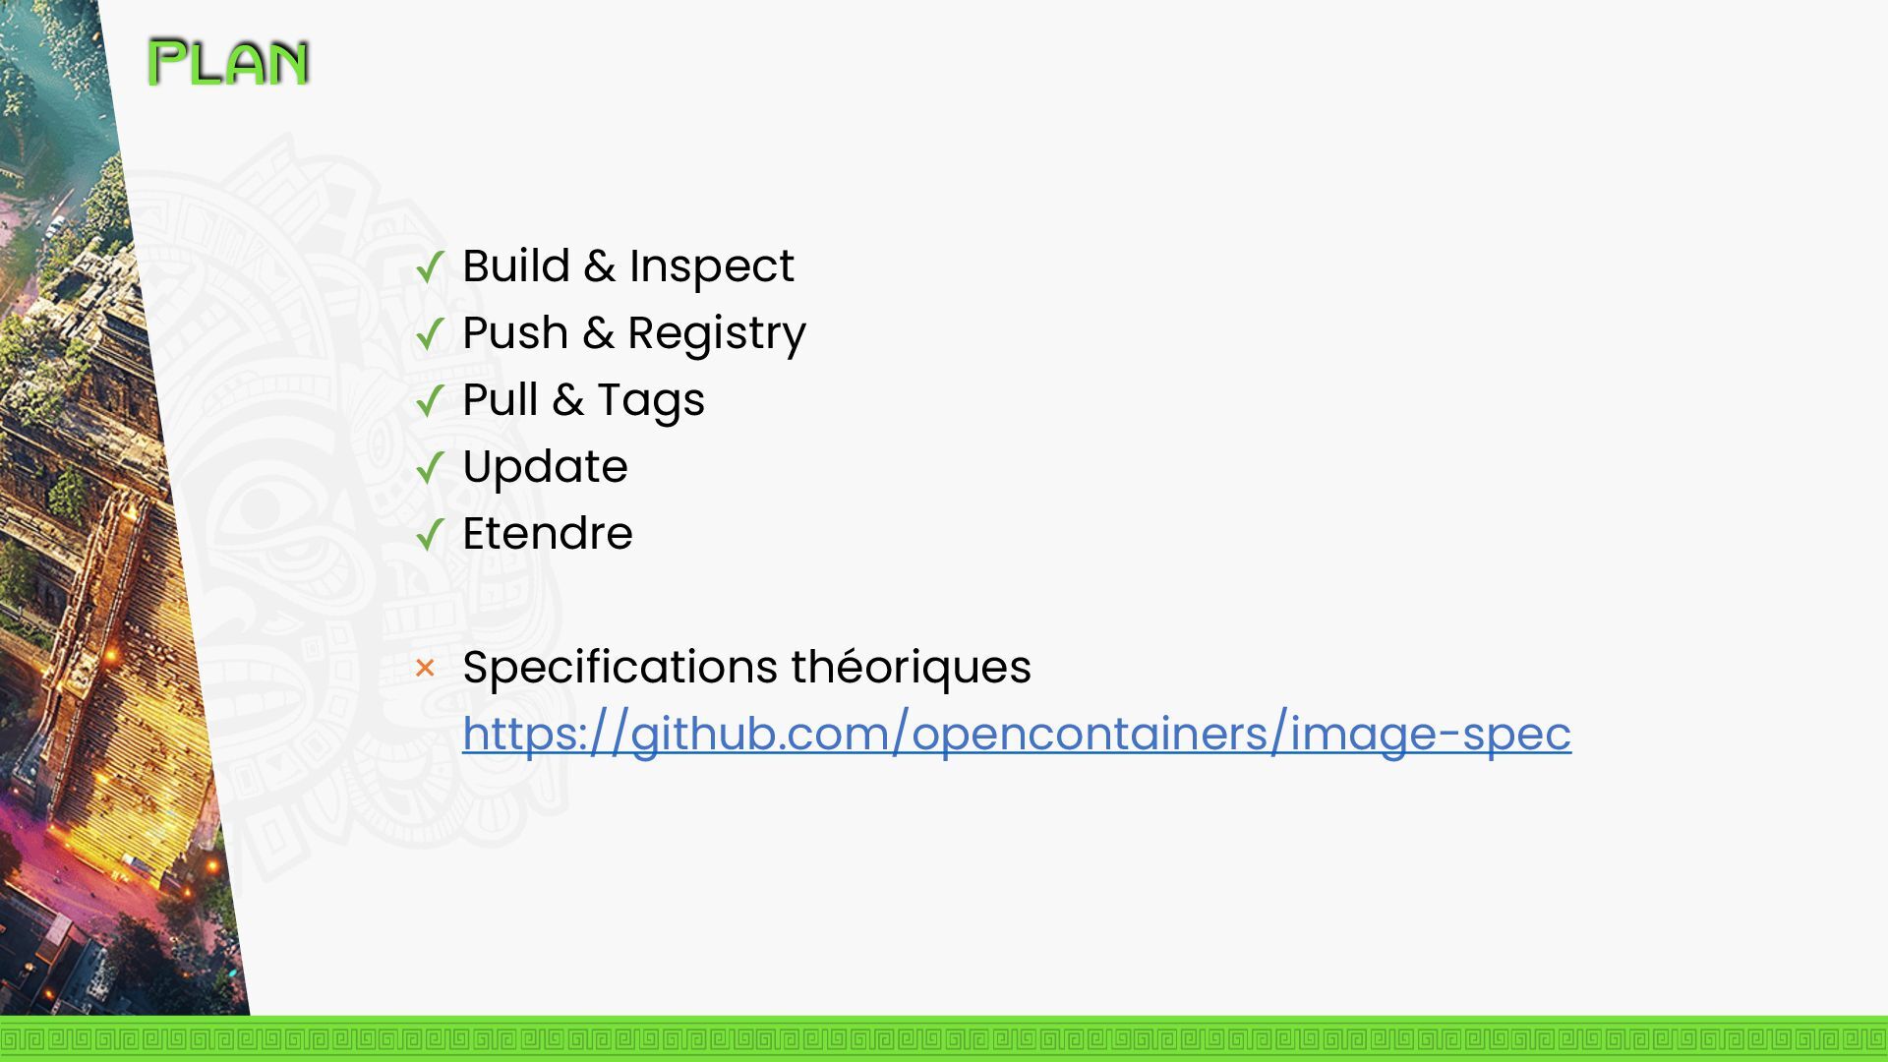Click the orange cross before Specifications théoriques
This screenshot has width=1888, height=1062.
tap(425, 669)
